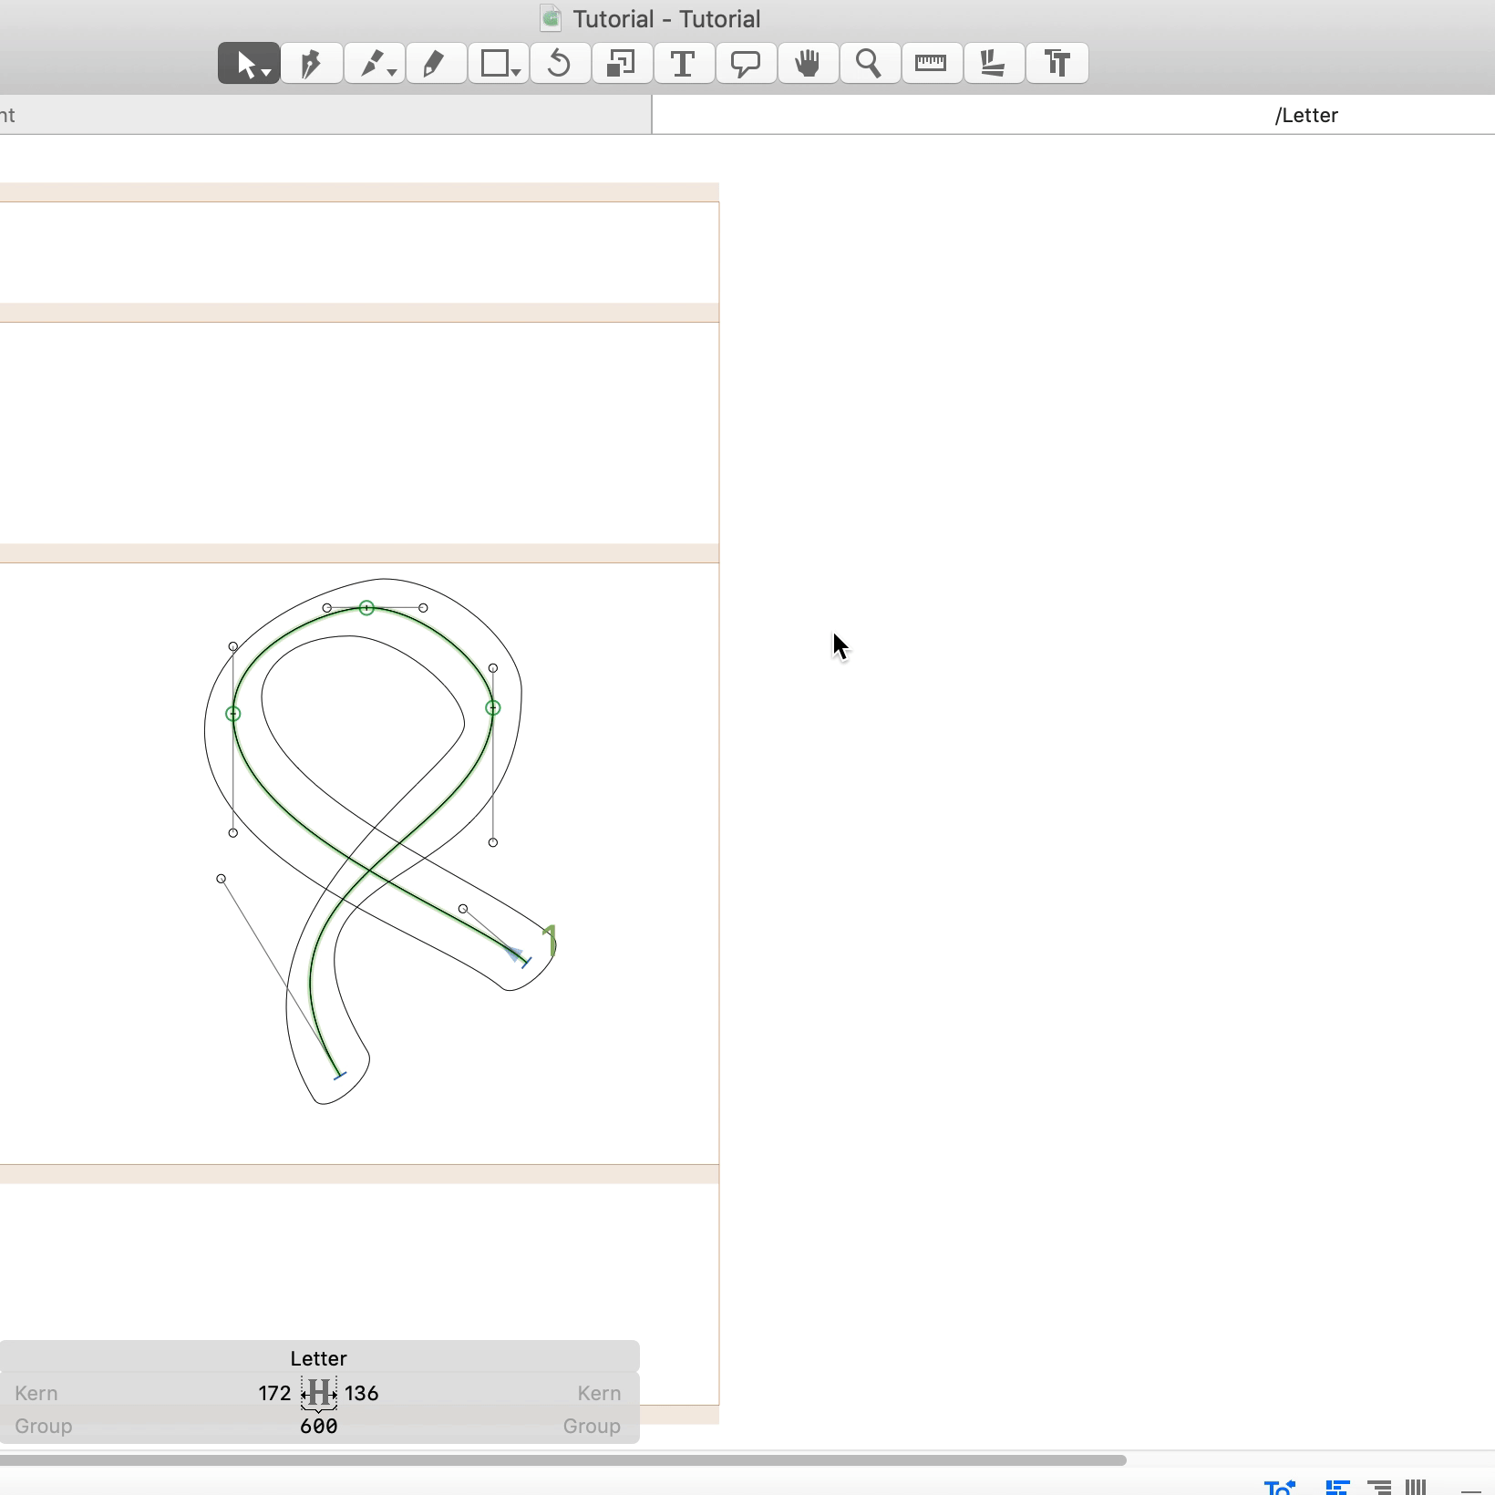Click upper handle of the right node
1495x1495 pixels.
coord(493,668)
